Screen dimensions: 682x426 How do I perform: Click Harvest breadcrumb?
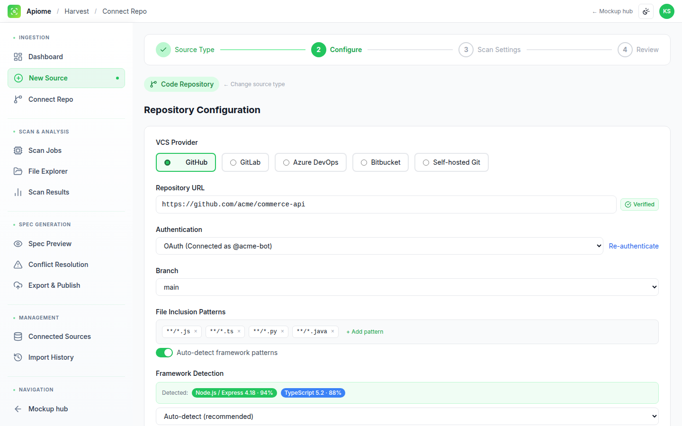tap(77, 11)
